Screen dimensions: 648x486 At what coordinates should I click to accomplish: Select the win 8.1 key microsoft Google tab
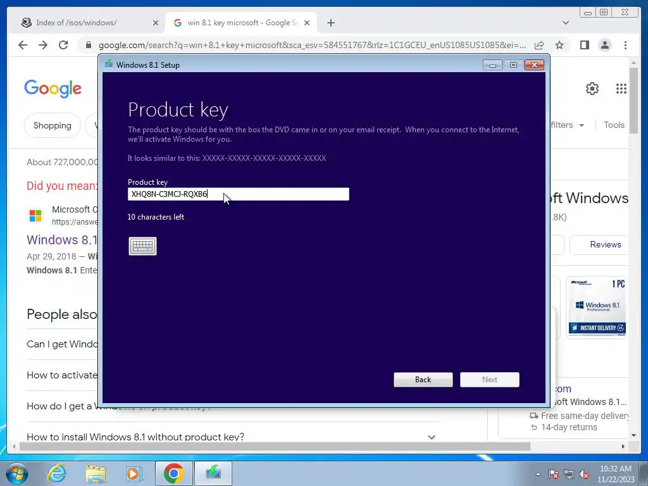[242, 23]
